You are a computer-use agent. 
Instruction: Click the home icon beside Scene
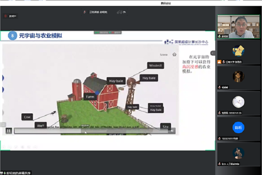point(174,55)
